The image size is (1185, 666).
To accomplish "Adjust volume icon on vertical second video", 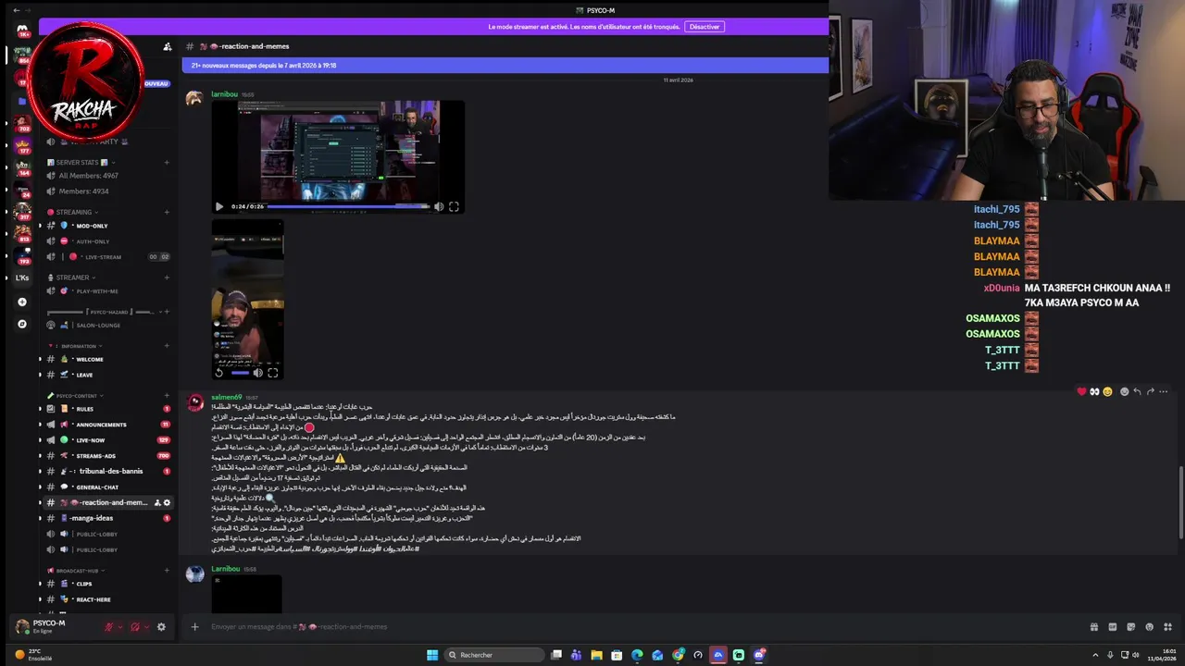I will 257,373.
